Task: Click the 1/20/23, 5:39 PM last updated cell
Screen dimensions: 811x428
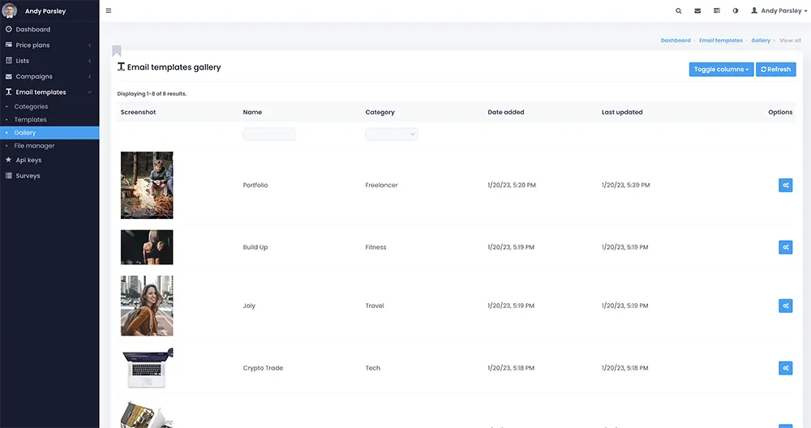Action: pyautogui.click(x=626, y=185)
